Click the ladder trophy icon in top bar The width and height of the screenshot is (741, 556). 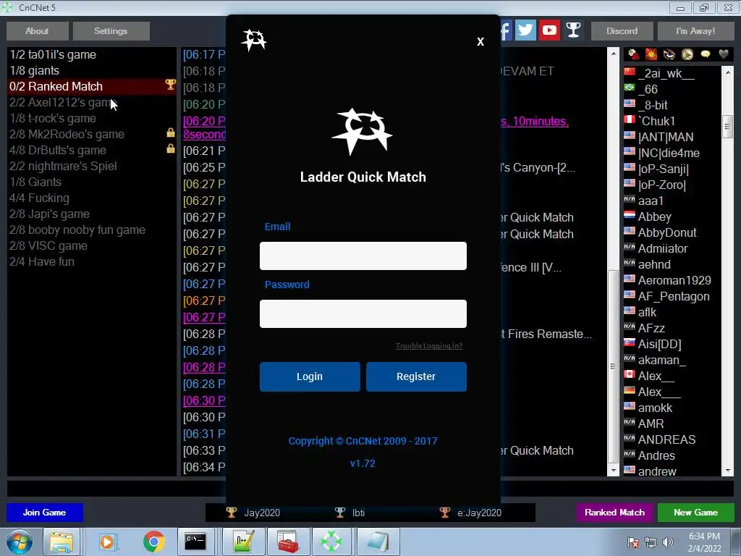573,30
